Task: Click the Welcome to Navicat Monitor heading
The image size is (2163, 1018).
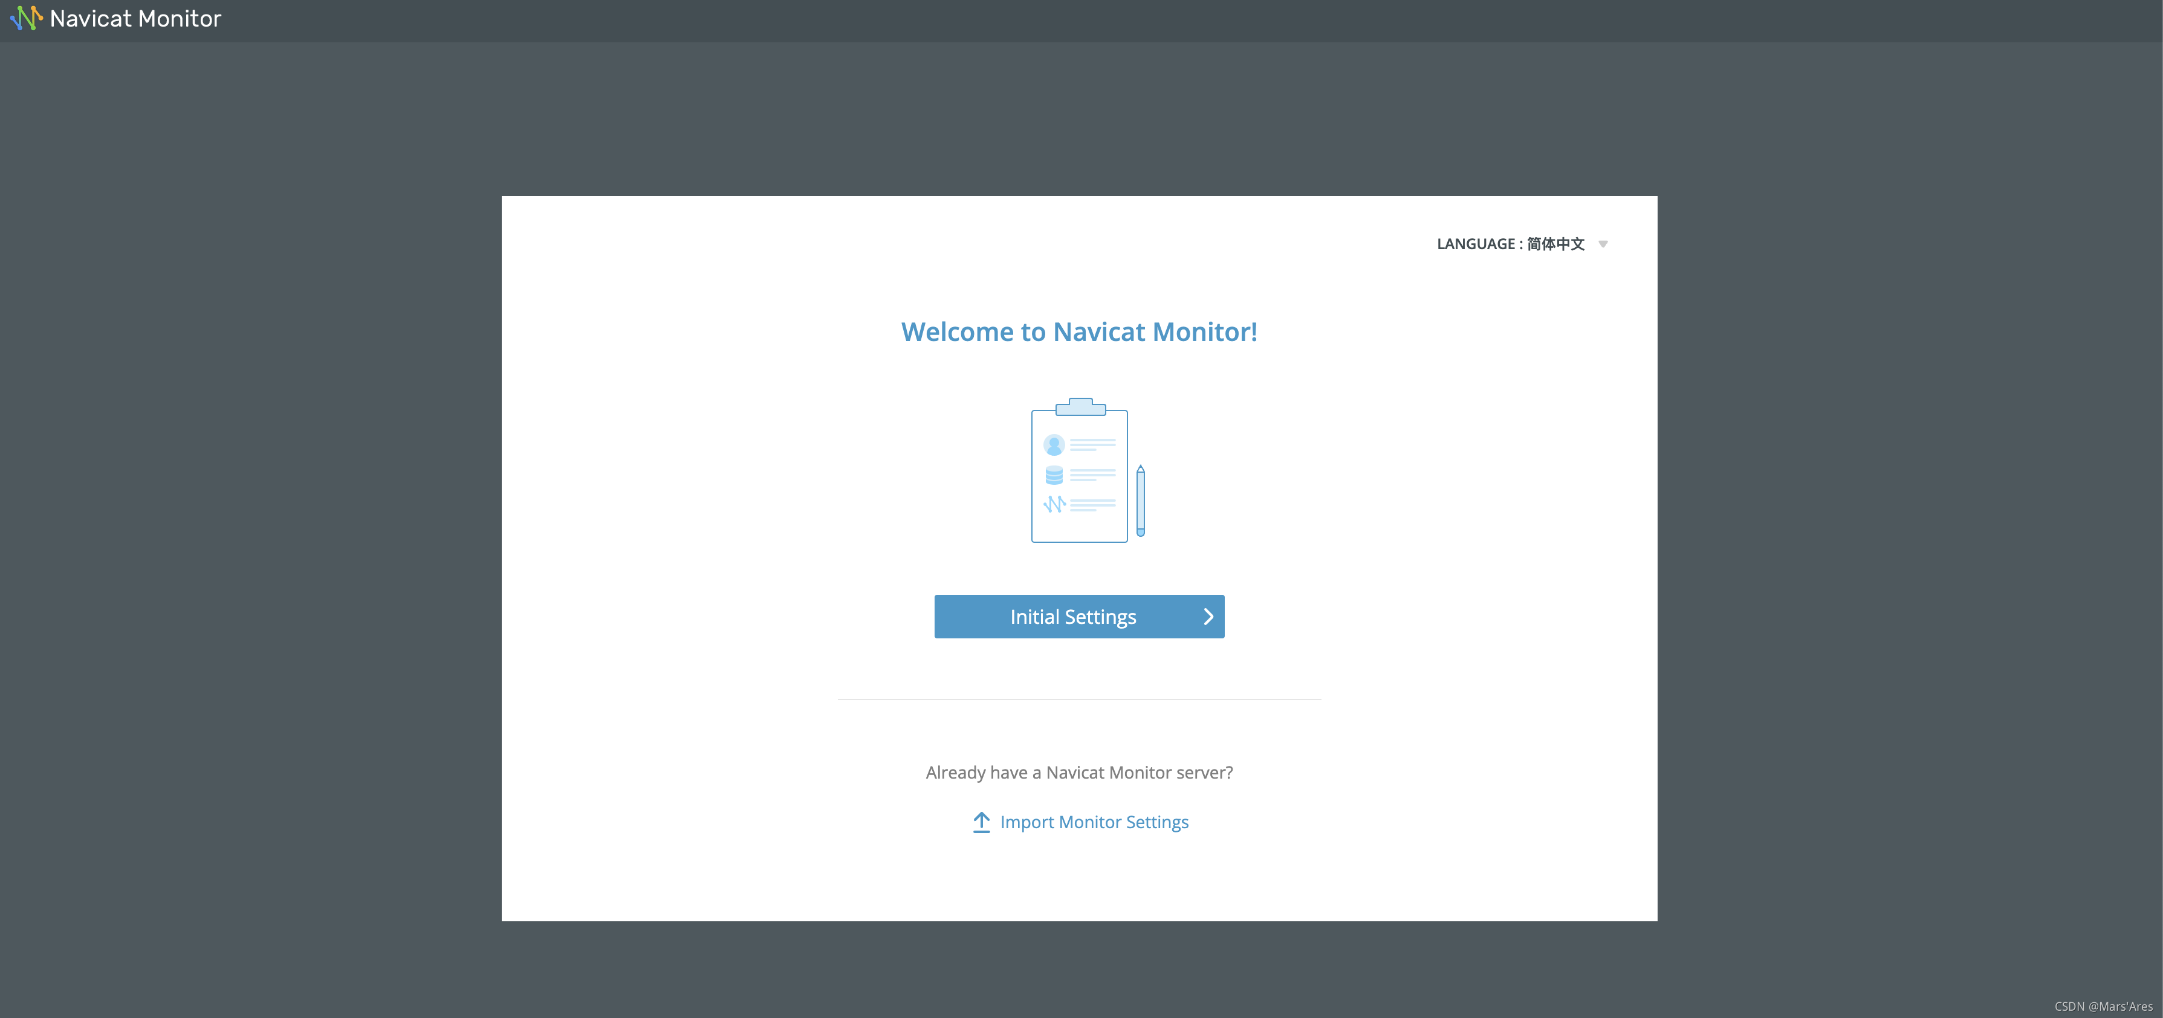Action: coord(1079,332)
